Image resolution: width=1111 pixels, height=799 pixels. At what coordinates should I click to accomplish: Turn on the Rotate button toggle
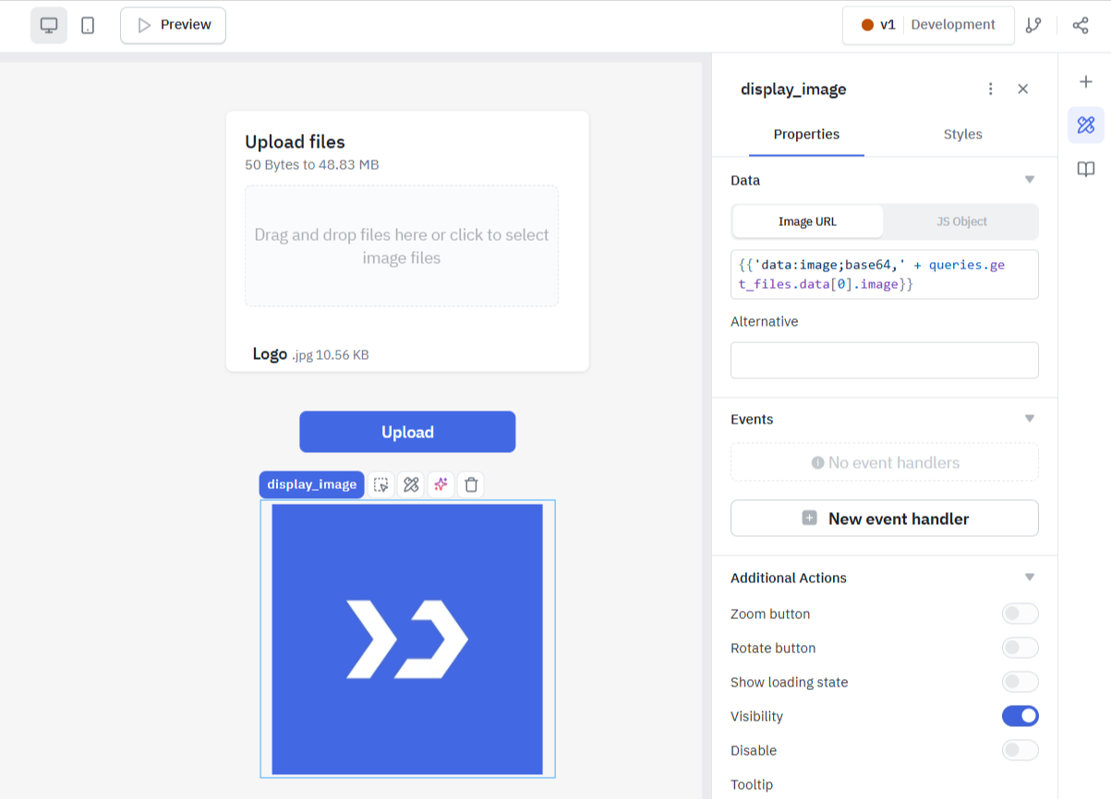tap(1020, 648)
